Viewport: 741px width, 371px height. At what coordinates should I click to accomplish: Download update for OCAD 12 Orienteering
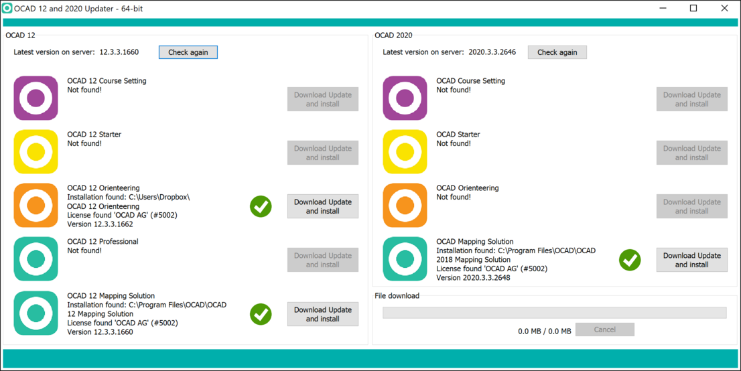point(323,206)
